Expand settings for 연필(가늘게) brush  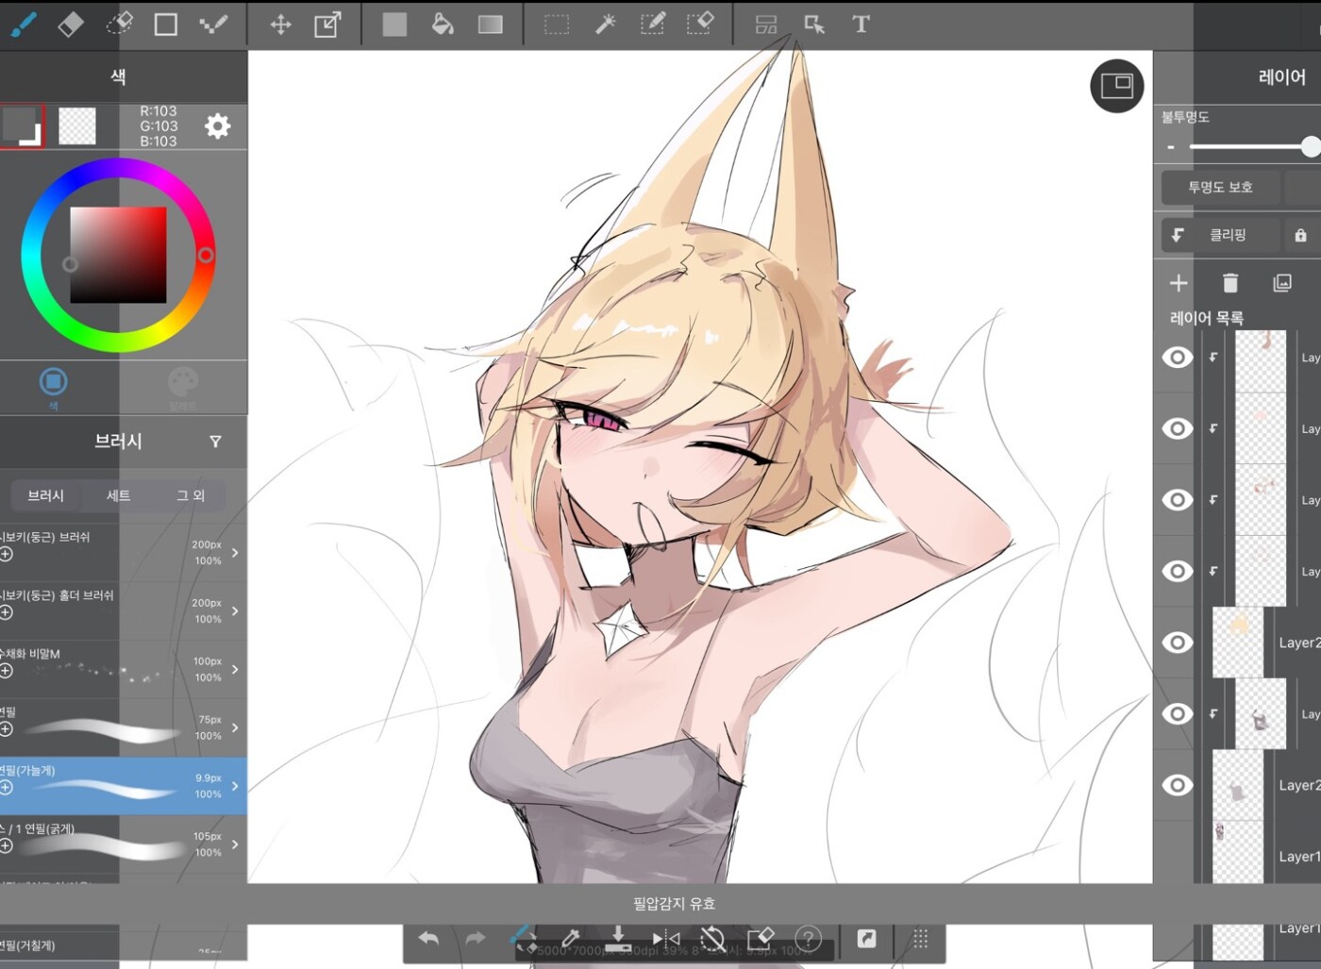[x=235, y=786]
